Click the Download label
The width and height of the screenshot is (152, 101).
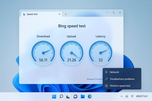point(43,36)
